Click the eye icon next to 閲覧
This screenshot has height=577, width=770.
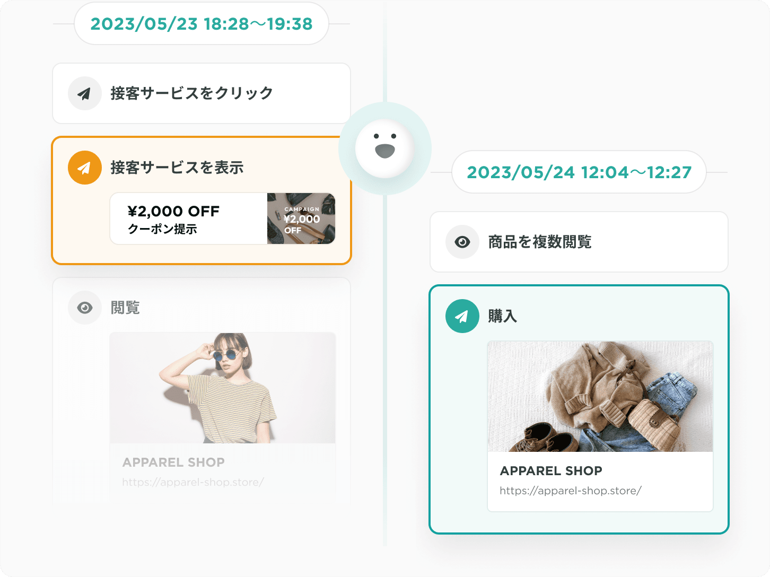[x=85, y=308]
